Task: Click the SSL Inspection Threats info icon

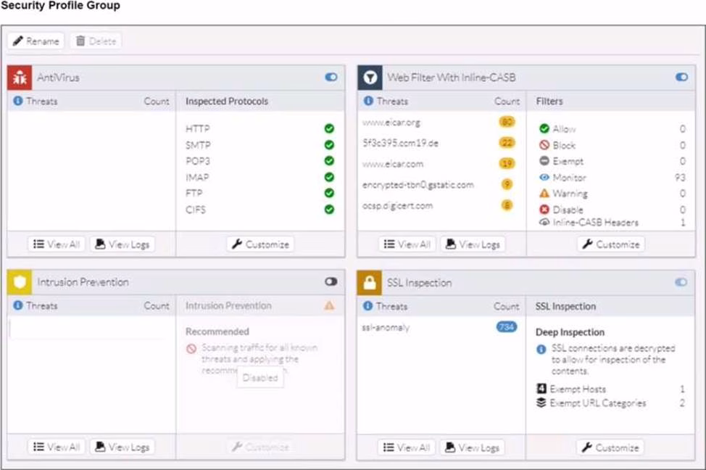Action: [367, 306]
